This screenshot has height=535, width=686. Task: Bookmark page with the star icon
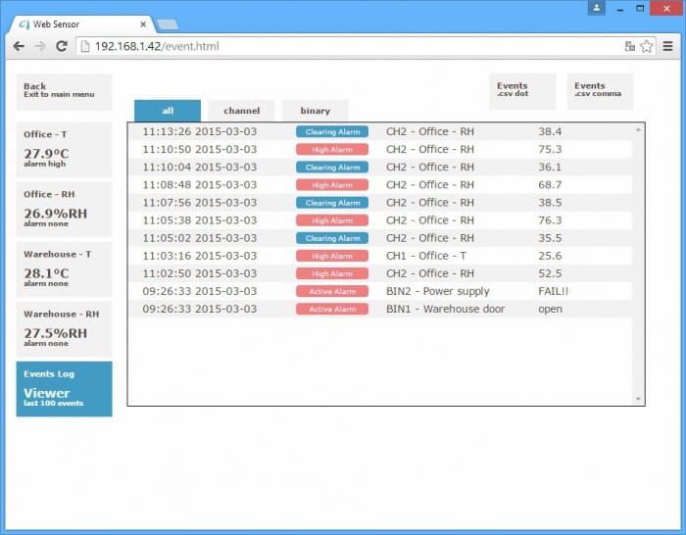click(647, 46)
